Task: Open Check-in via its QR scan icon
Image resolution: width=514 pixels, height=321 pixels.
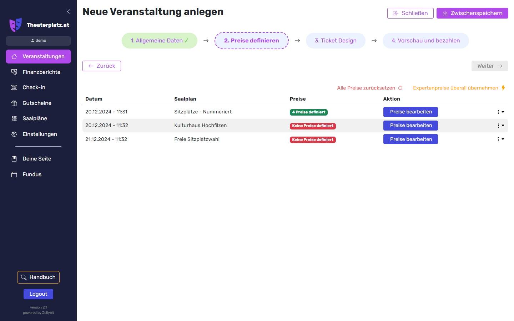Action: tap(14, 88)
